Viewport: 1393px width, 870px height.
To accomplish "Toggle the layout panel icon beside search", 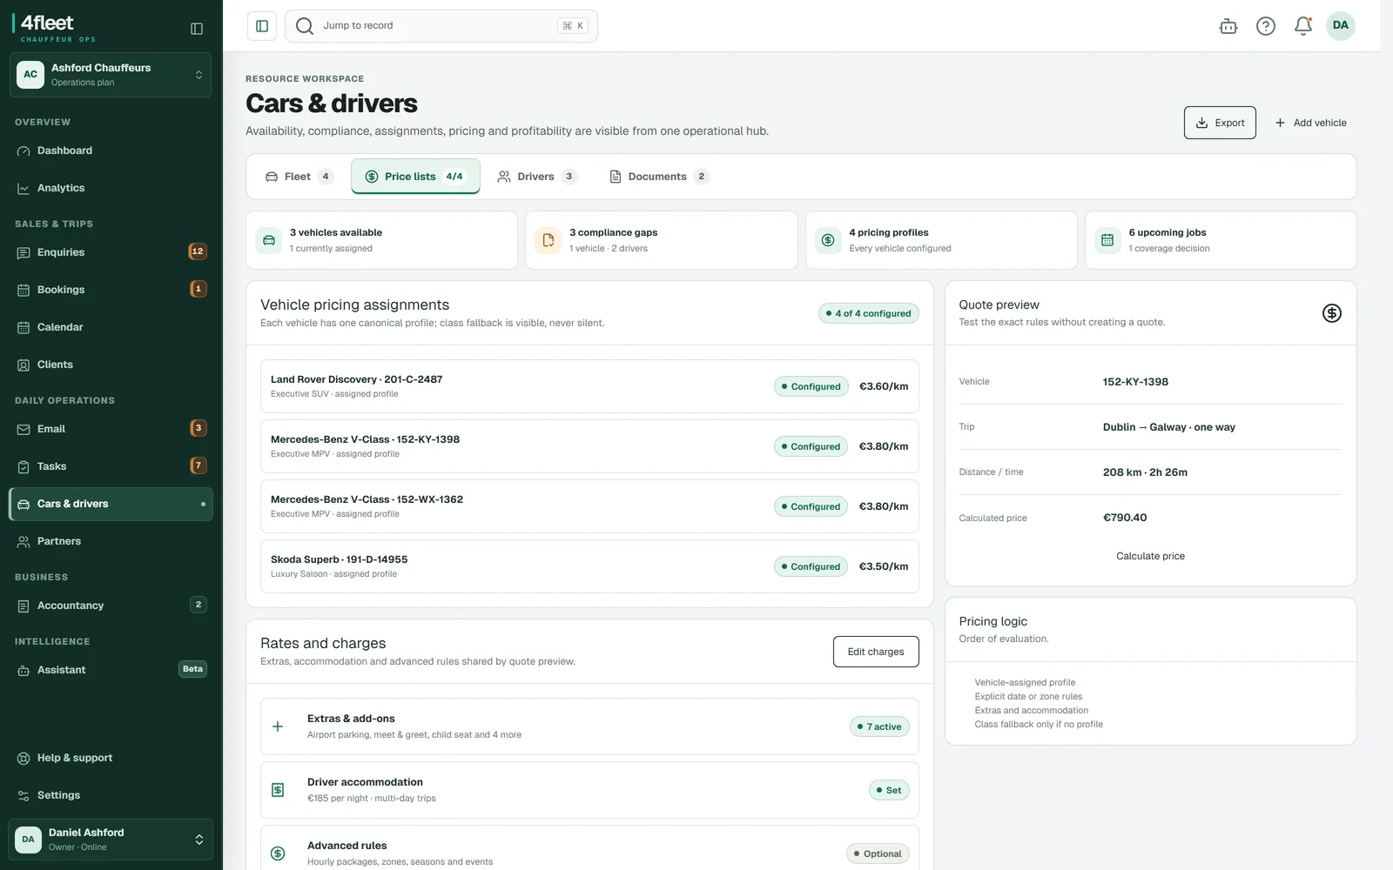I will click(262, 26).
